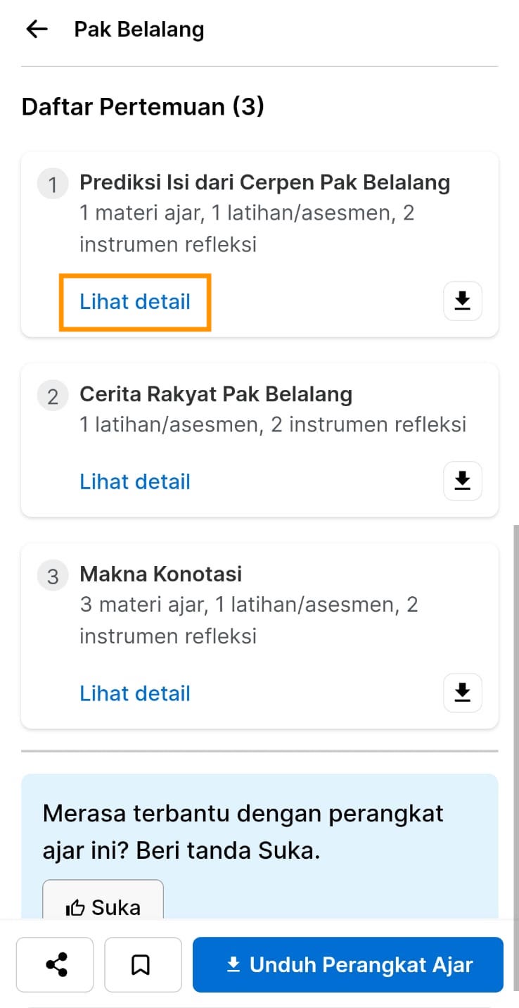Open Lihat detail for Cerita Rakyat meeting
Screen dimensions: 519x1008
(x=135, y=482)
